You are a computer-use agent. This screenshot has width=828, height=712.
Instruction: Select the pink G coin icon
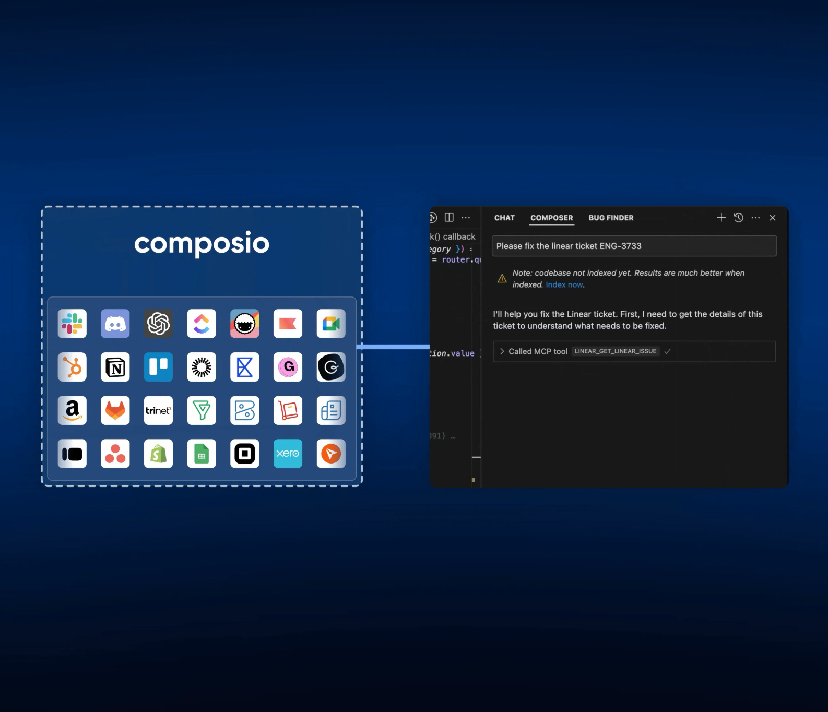point(288,367)
